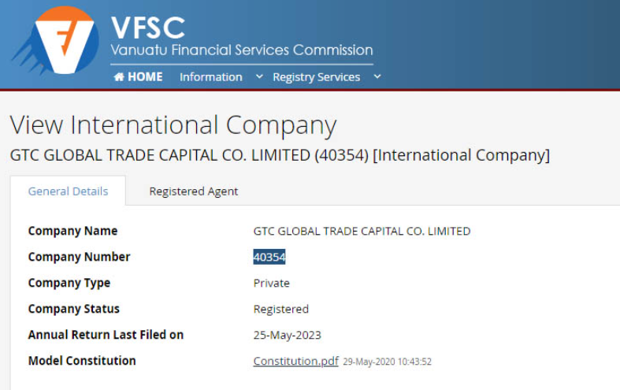The height and width of the screenshot is (390, 620).
Task: Click the constitution timestamp 29-May-2020
Action: point(387,362)
